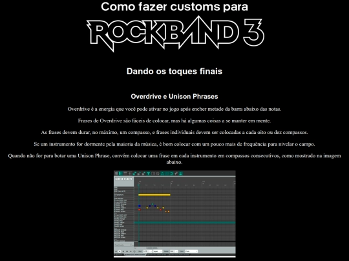349x261 pixels.
Task: Click the yellow overdrive note bar in the screenshot
Action: [154, 195]
